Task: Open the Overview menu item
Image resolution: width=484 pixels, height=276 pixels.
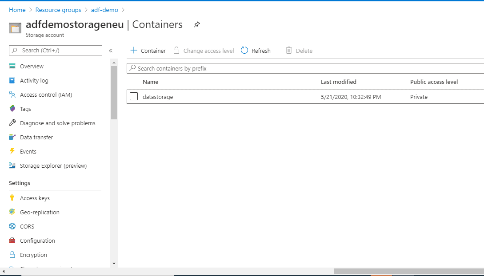Action: (32, 66)
